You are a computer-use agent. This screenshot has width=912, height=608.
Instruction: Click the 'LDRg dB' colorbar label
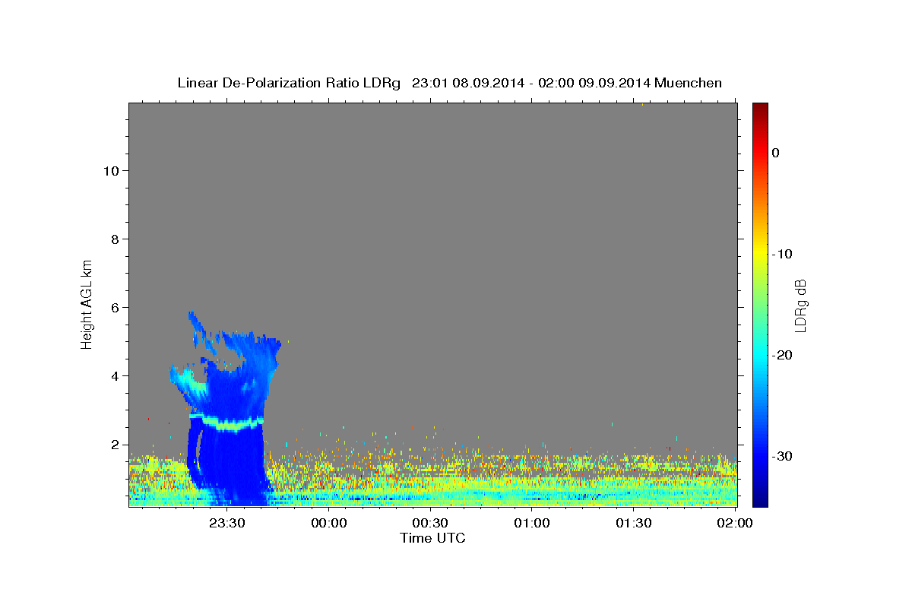[800, 306]
